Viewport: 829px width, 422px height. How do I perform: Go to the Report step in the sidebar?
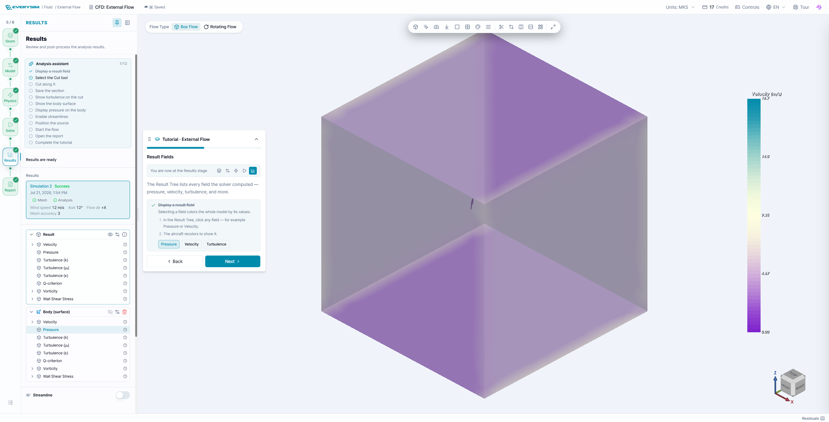pos(10,187)
